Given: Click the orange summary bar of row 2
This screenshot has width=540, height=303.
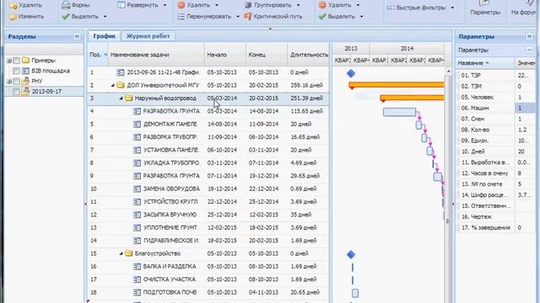Looking at the screenshot, I should [x=397, y=84].
